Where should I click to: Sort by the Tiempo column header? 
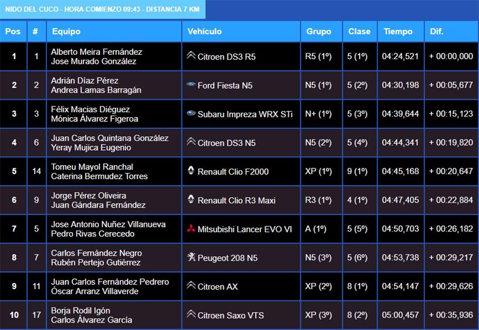pyautogui.click(x=398, y=31)
